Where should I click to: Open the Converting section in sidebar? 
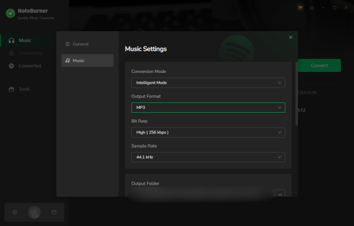point(28,53)
